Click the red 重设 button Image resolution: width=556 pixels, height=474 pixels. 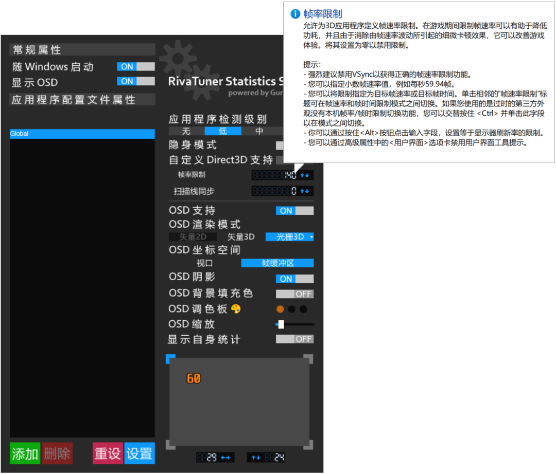108,453
